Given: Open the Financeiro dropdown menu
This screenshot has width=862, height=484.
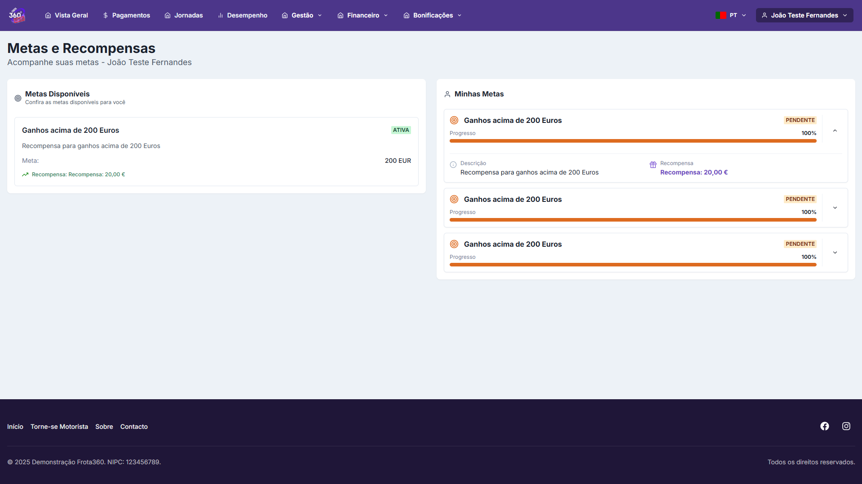Looking at the screenshot, I should point(362,15).
